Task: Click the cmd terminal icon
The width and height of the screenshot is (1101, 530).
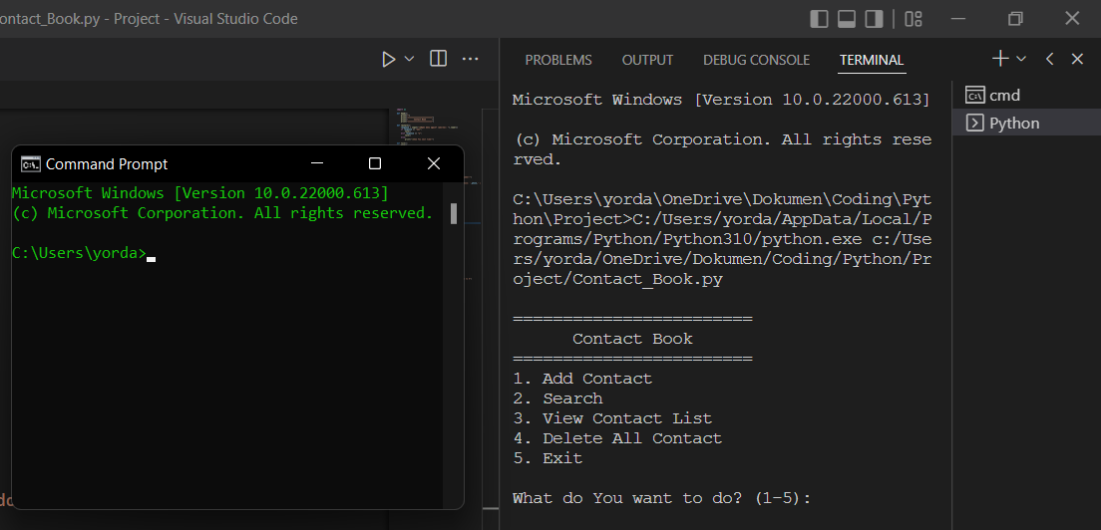Action: point(974,95)
